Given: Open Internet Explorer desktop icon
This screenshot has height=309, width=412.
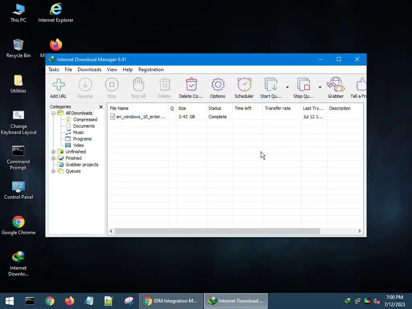Looking at the screenshot, I should (56, 13).
